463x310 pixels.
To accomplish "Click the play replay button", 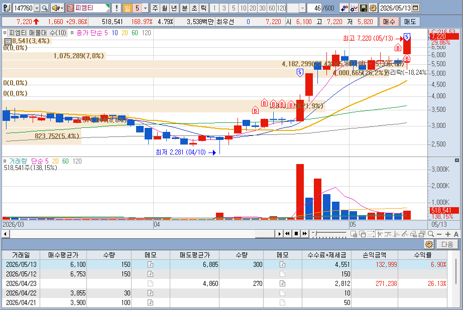I will (279, 234).
